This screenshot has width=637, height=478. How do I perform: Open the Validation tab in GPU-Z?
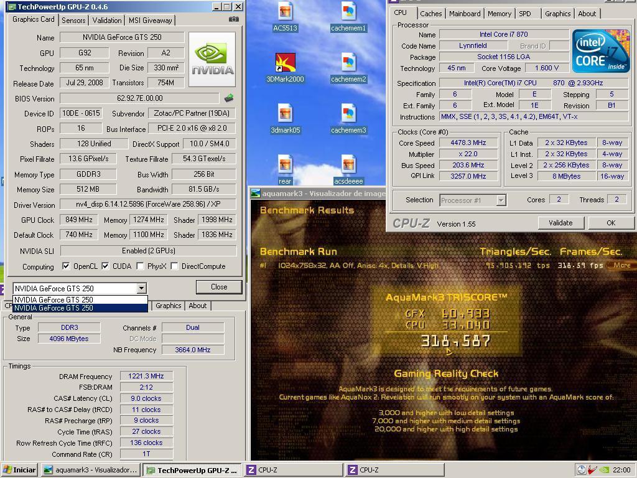pyautogui.click(x=107, y=21)
